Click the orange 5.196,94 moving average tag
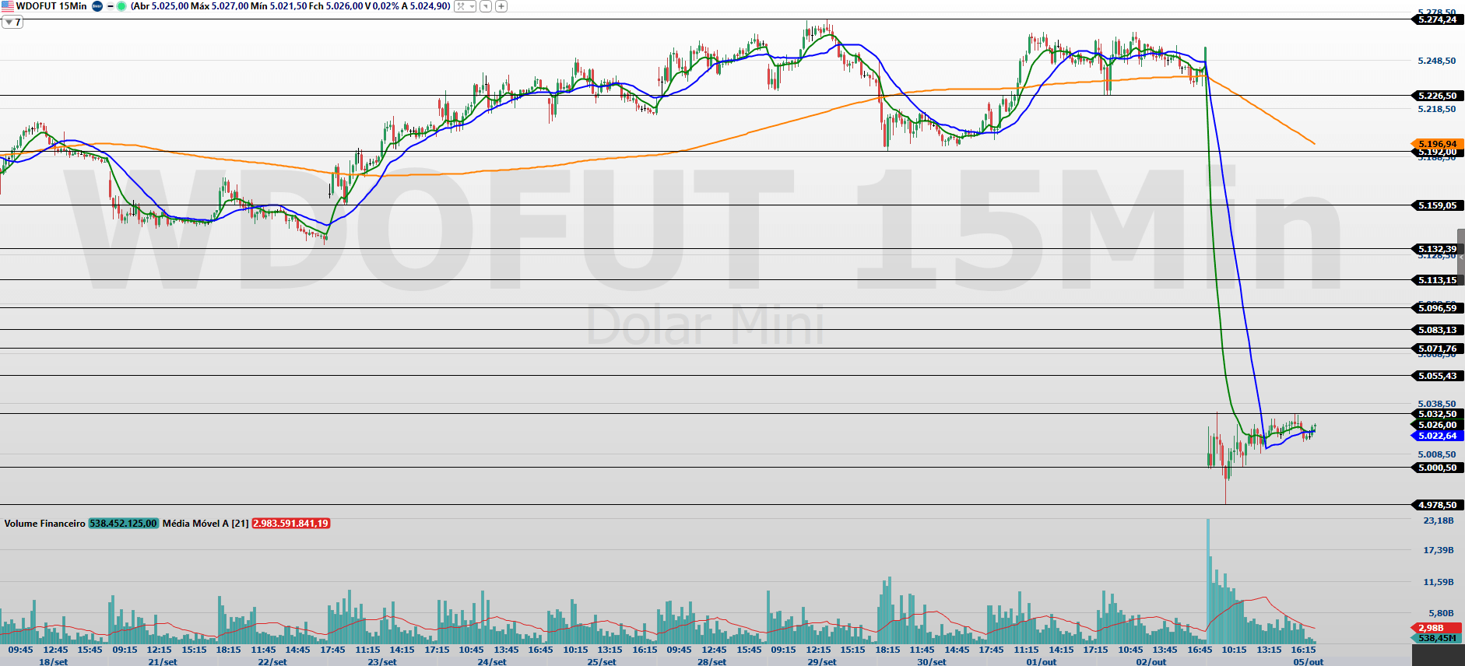The height and width of the screenshot is (666, 1465). (1437, 144)
